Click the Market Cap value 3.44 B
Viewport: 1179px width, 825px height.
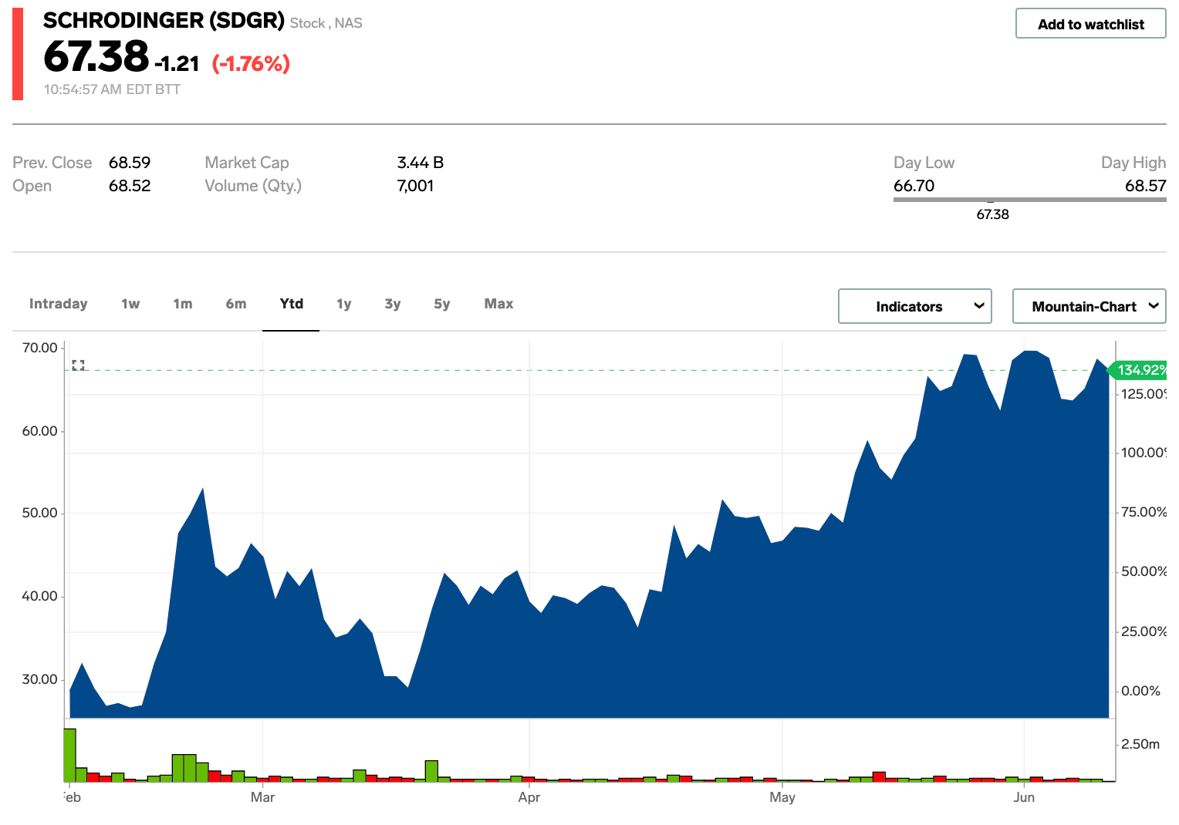click(421, 163)
